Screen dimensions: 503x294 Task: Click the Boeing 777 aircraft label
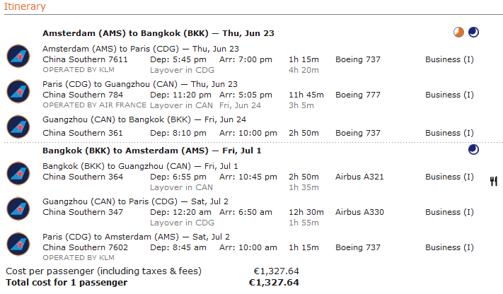[x=358, y=95]
